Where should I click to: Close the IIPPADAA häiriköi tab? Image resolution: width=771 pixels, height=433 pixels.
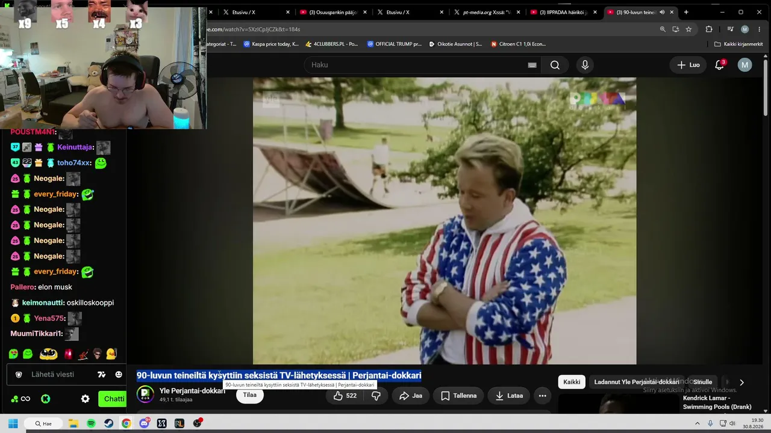[x=595, y=12]
